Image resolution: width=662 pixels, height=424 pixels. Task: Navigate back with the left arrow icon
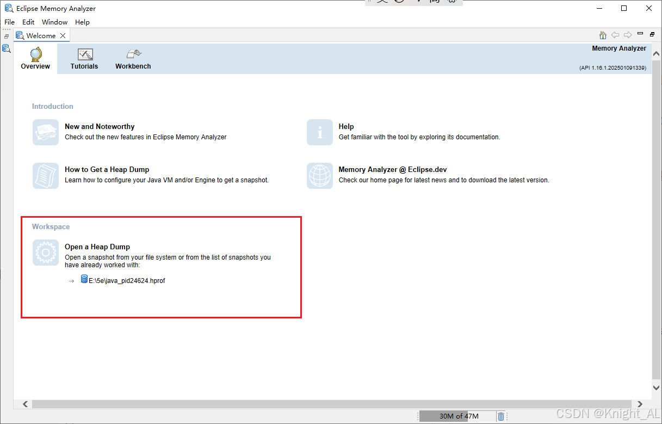tap(615, 35)
